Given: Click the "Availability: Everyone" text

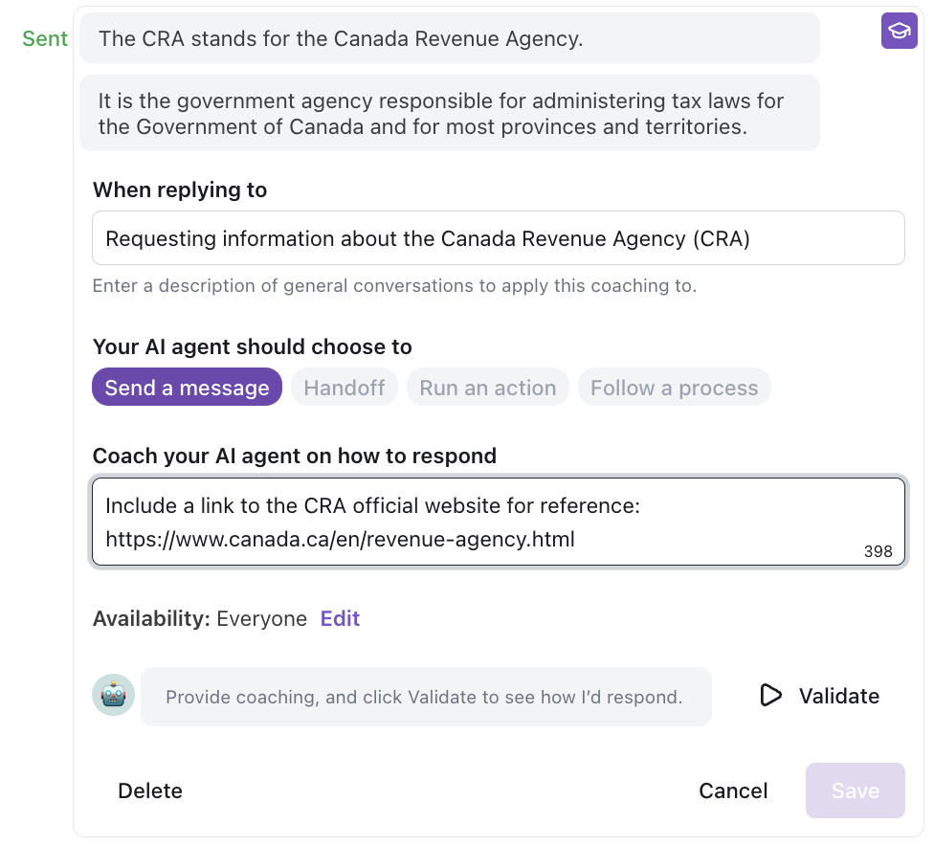Looking at the screenshot, I should pos(199,618).
